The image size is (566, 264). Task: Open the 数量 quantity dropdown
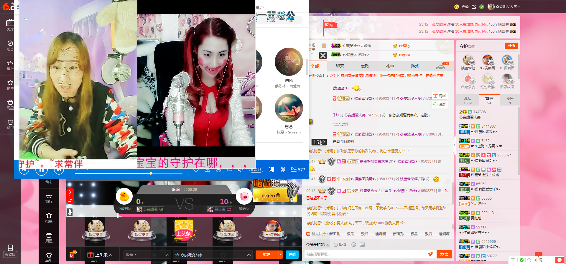tap(147, 255)
